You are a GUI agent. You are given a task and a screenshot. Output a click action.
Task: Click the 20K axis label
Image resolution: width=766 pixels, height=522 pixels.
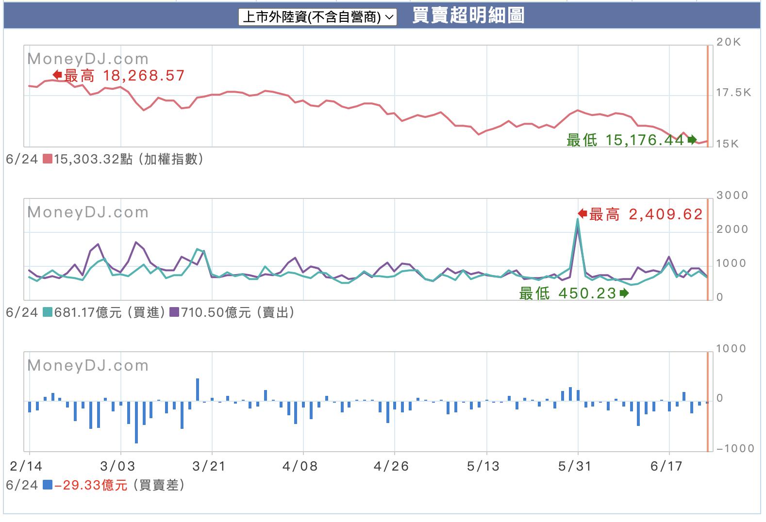tap(729, 42)
